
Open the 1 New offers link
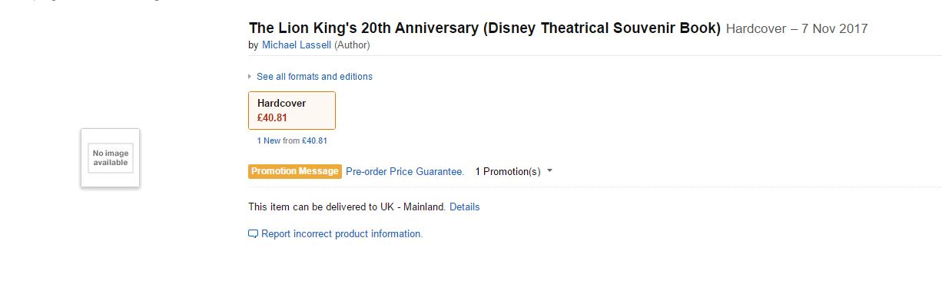[x=269, y=140]
